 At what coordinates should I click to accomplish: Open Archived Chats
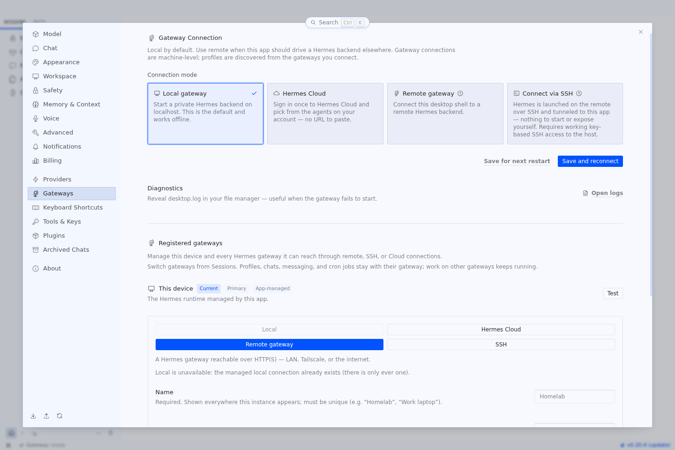click(71, 250)
